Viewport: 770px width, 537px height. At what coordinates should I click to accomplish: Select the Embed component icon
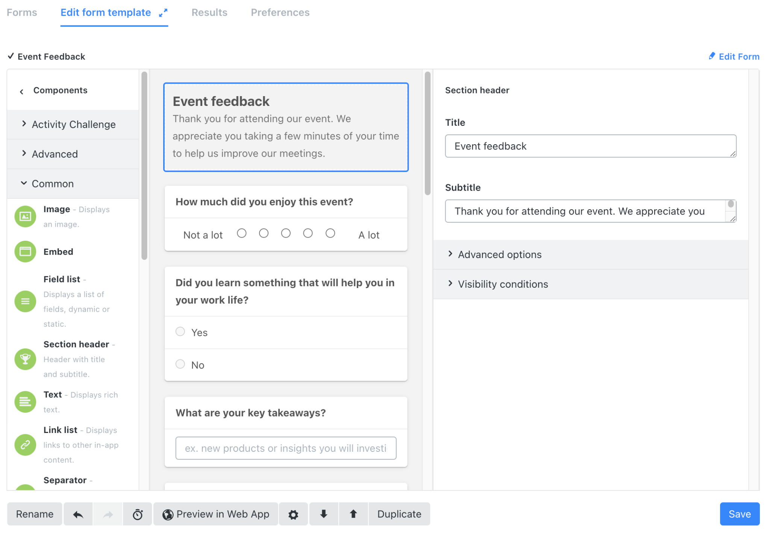pos(25,252)
